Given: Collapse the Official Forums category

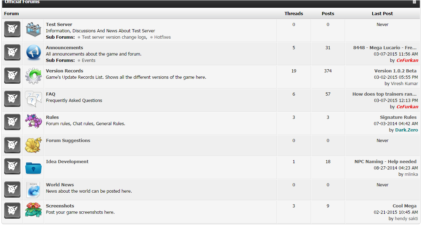Looking at the screenshot, I should tap(415, 2).
